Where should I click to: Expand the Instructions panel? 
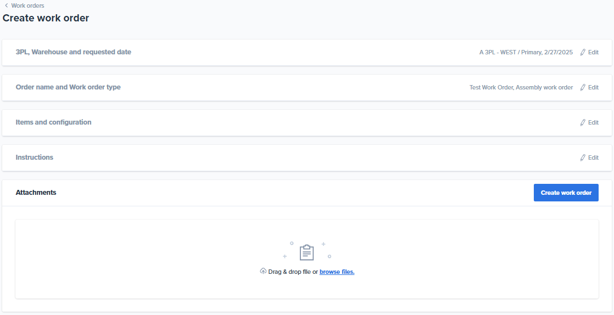click(x=306, y=157)
